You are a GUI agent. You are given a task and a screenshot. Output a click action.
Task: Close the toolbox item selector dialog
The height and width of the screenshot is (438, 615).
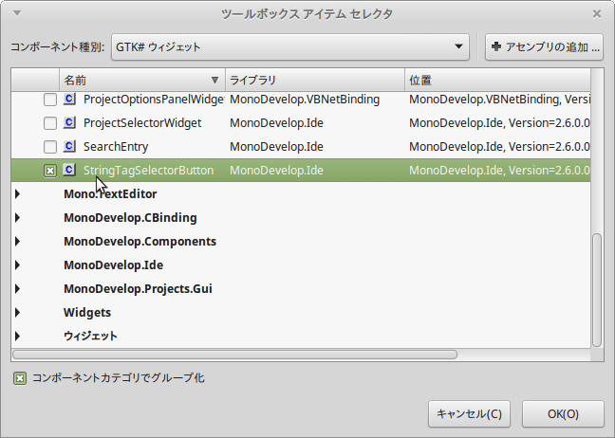[597, 14]
